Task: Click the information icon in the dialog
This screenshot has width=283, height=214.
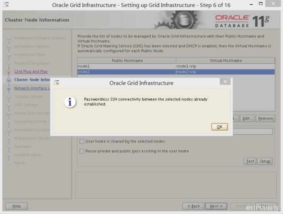Action: (70, 102)
